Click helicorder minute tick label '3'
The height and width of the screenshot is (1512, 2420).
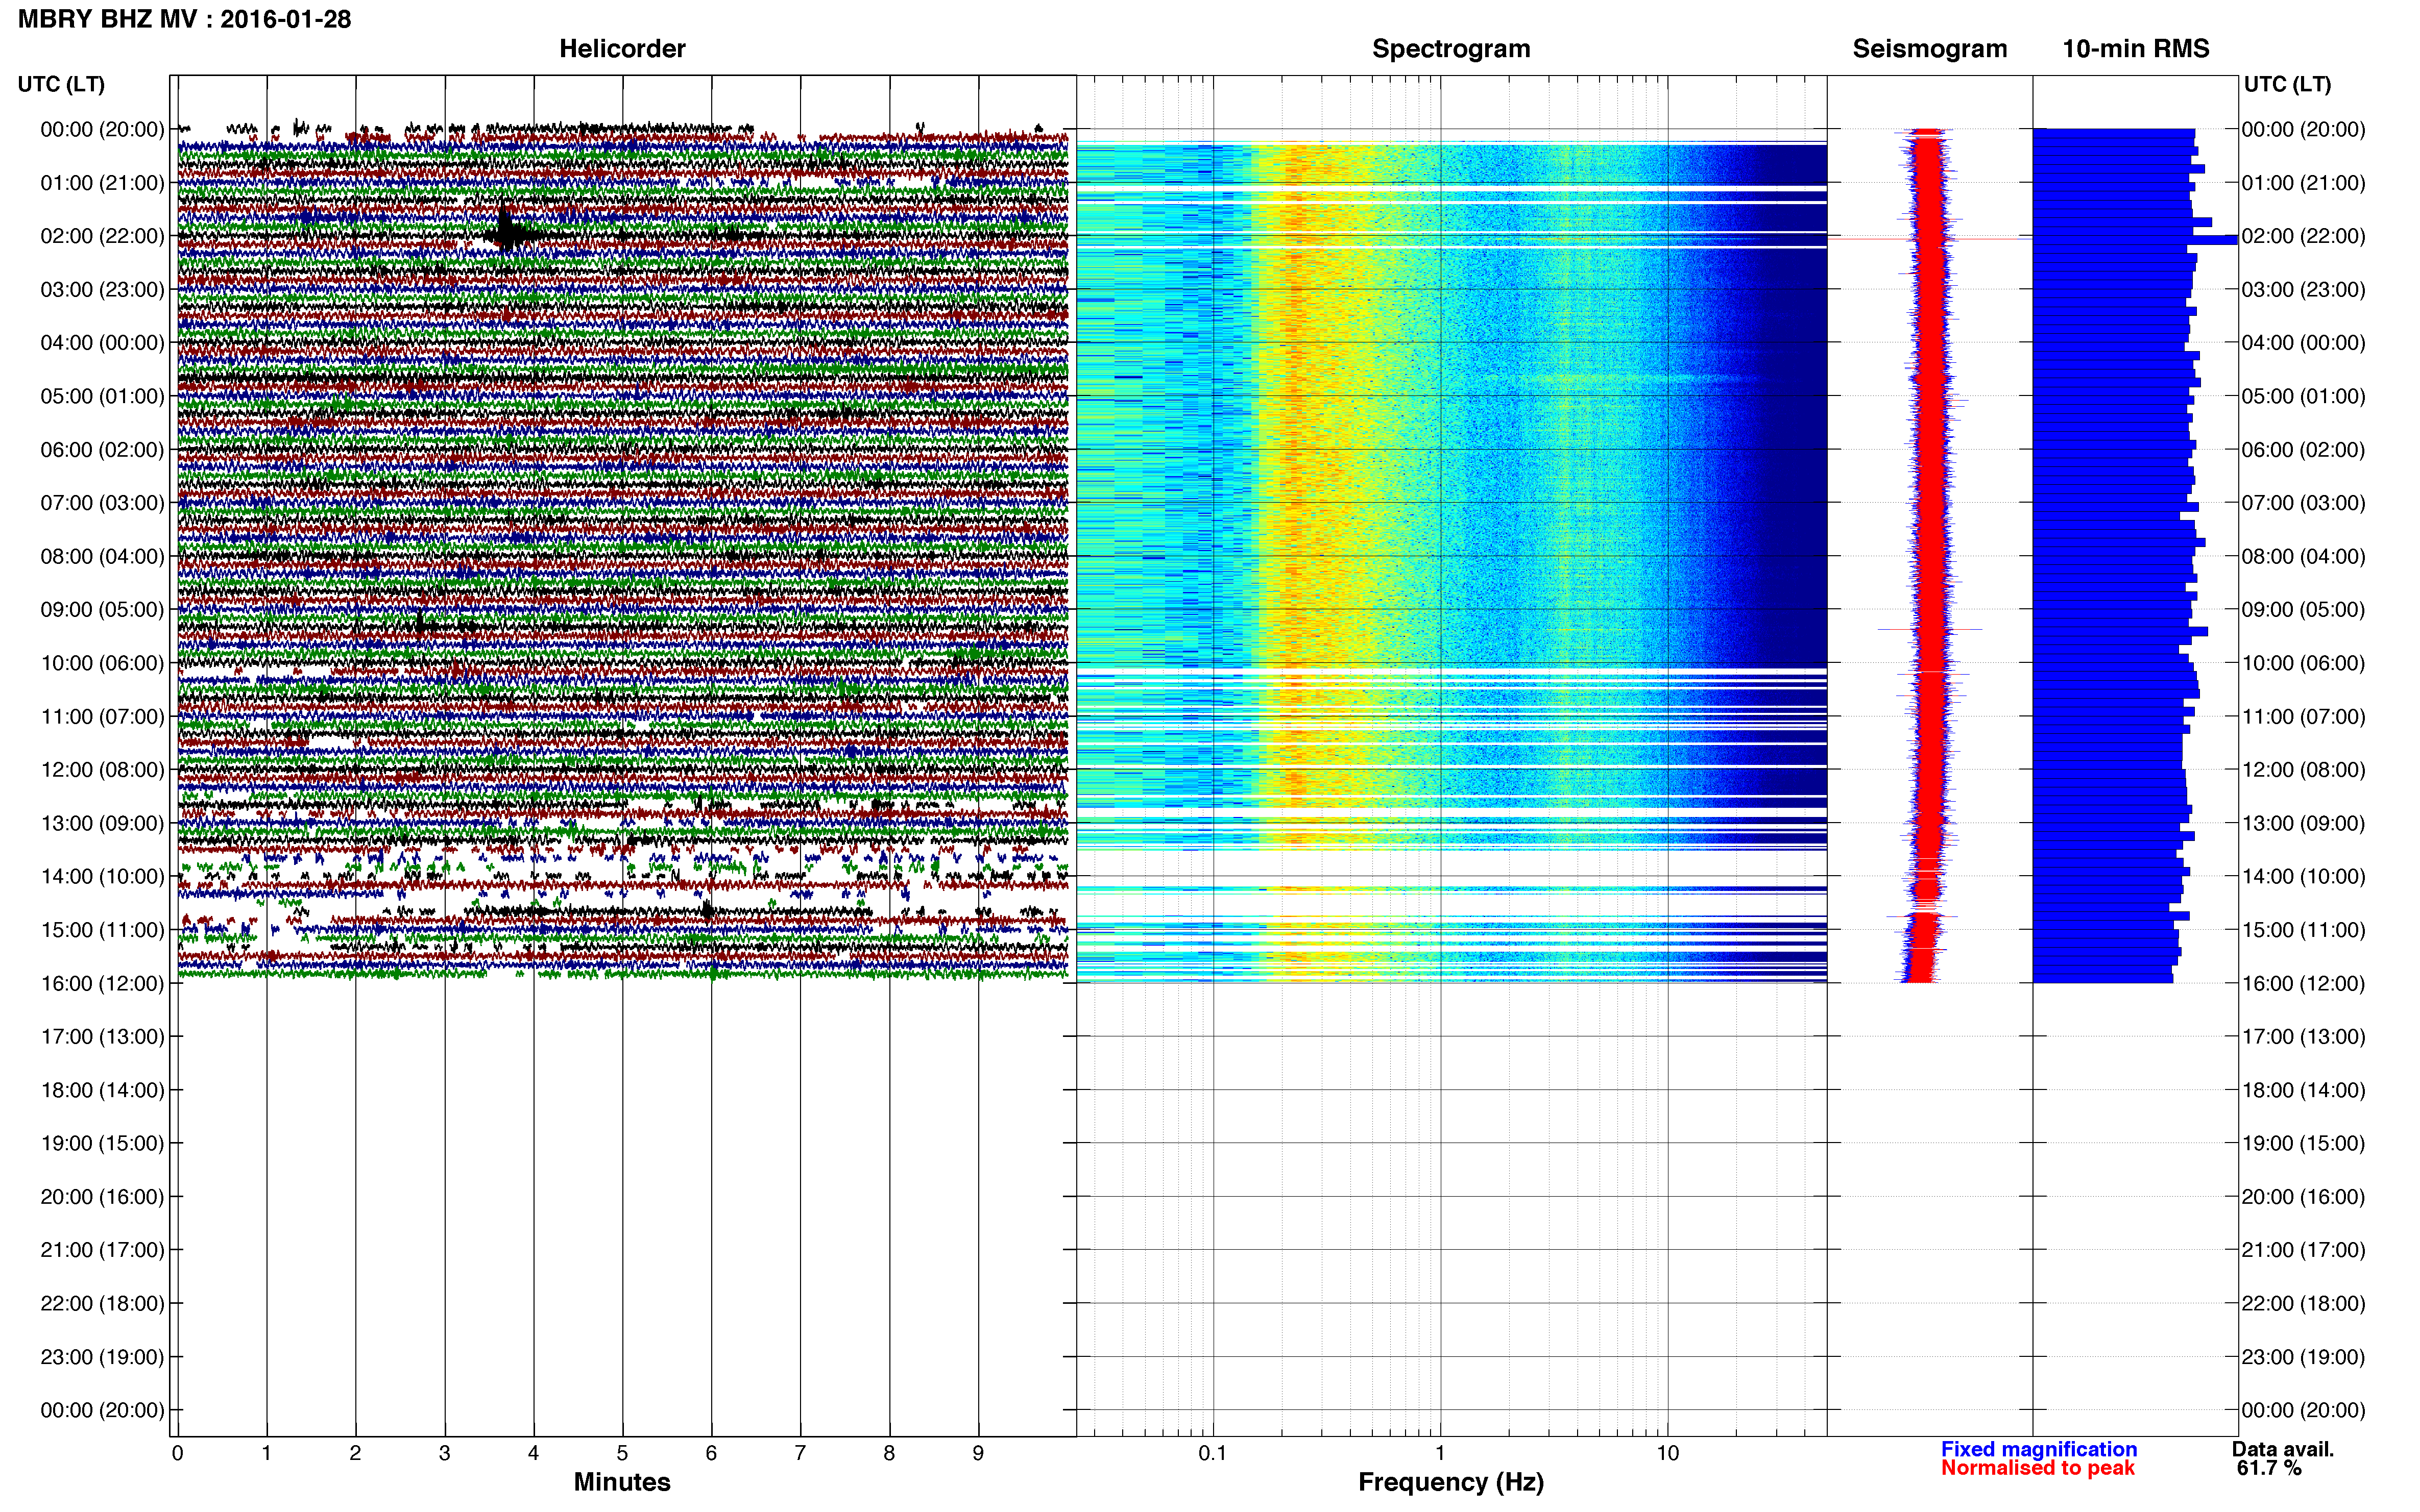(444, 1453)
